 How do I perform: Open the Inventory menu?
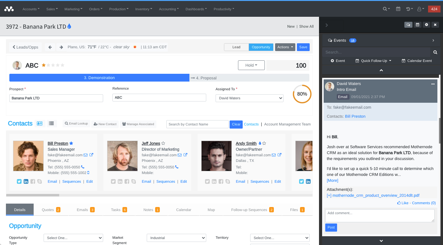[x=144, y=9]
